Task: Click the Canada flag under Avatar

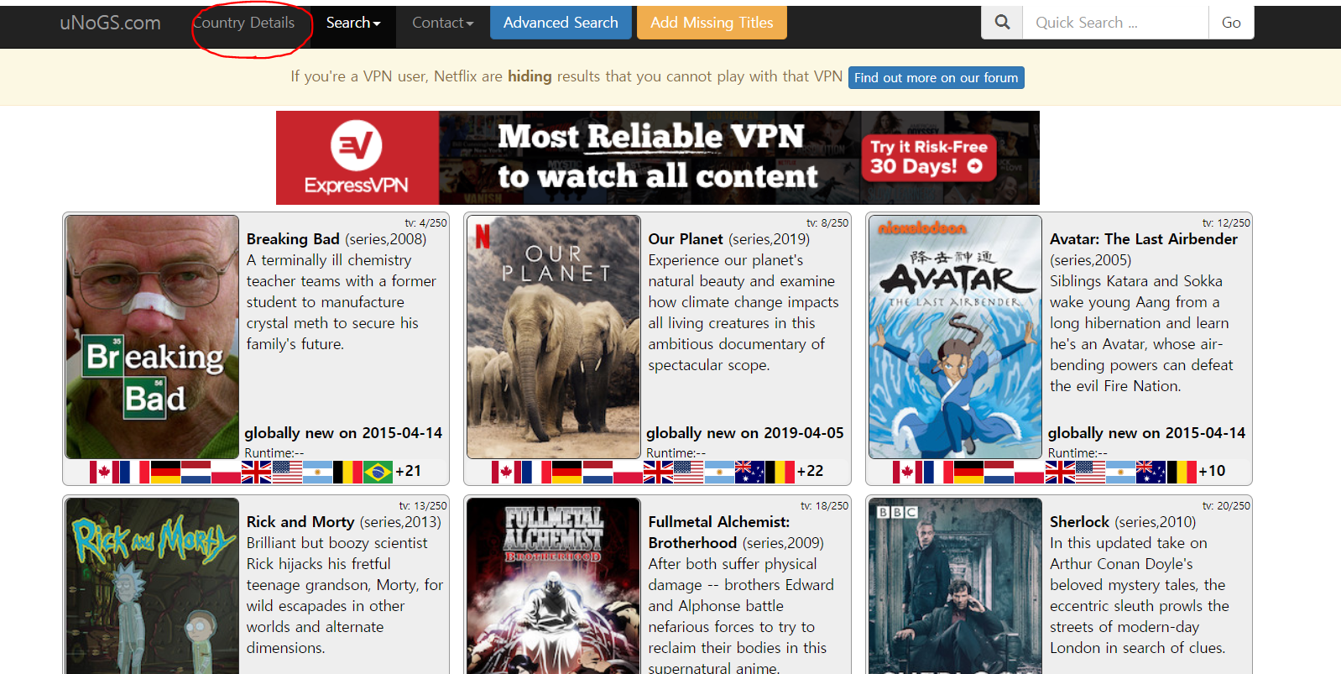Action: (x=907, y=472)
